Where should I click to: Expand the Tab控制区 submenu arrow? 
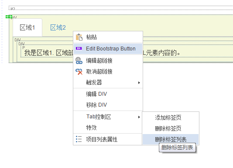click(139, 117)
